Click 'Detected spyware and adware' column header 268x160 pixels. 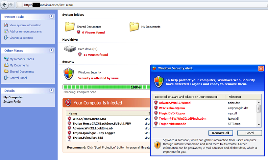point(186,97)
